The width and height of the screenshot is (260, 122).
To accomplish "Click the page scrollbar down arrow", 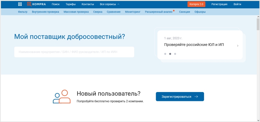I will (x=258, y=120).
